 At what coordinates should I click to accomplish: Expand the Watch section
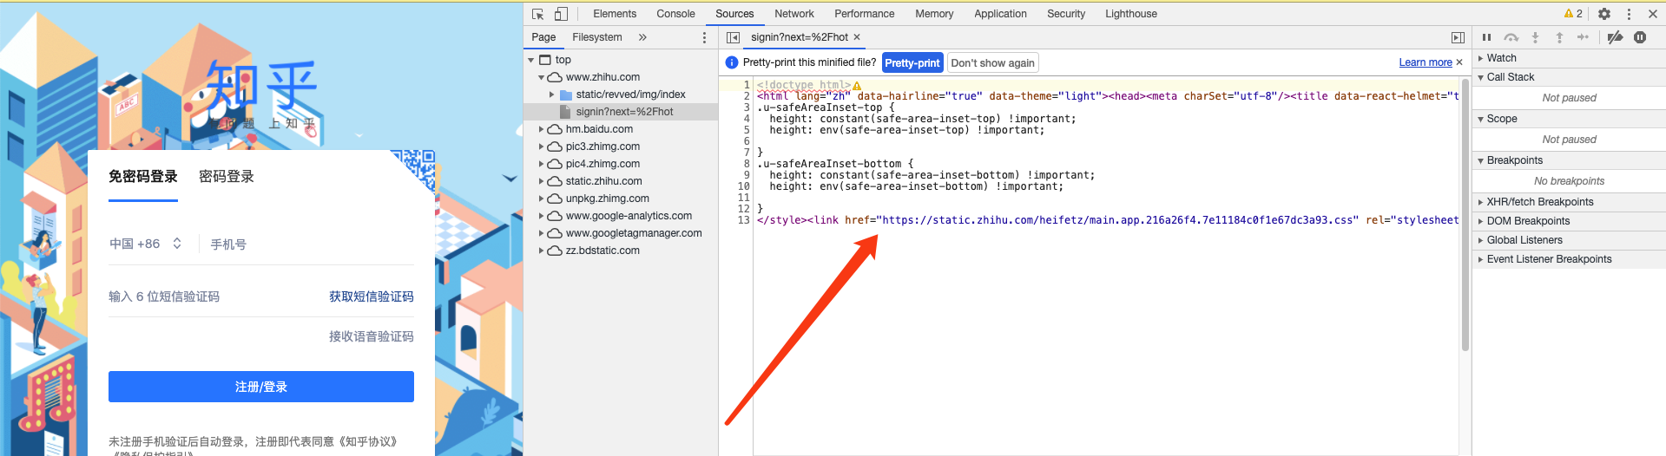(x=1569, y=58)
